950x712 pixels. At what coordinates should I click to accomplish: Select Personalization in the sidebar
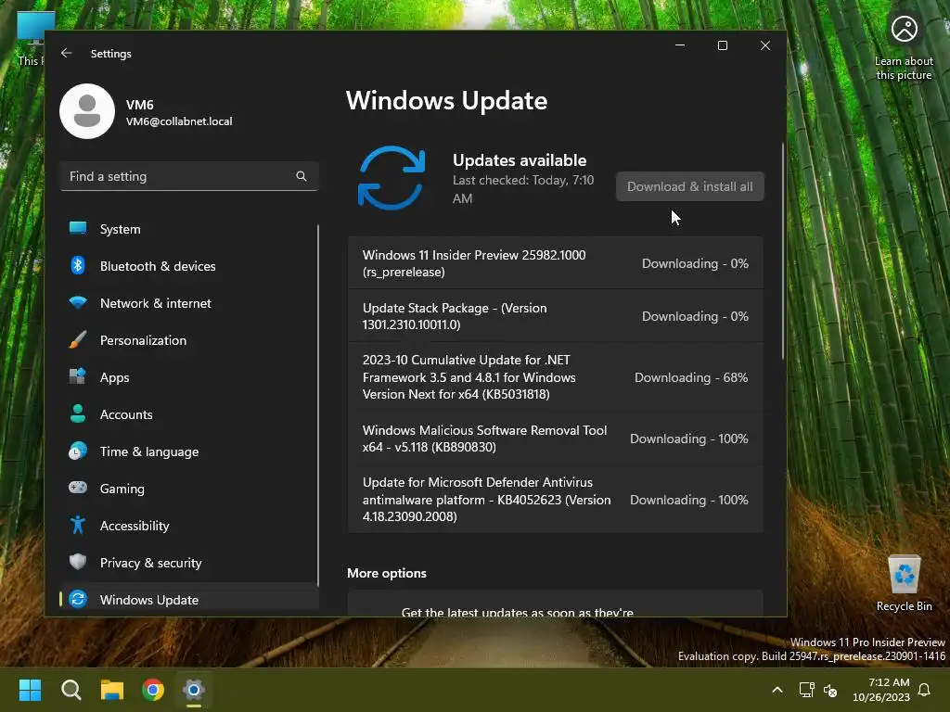click(189, 340)
